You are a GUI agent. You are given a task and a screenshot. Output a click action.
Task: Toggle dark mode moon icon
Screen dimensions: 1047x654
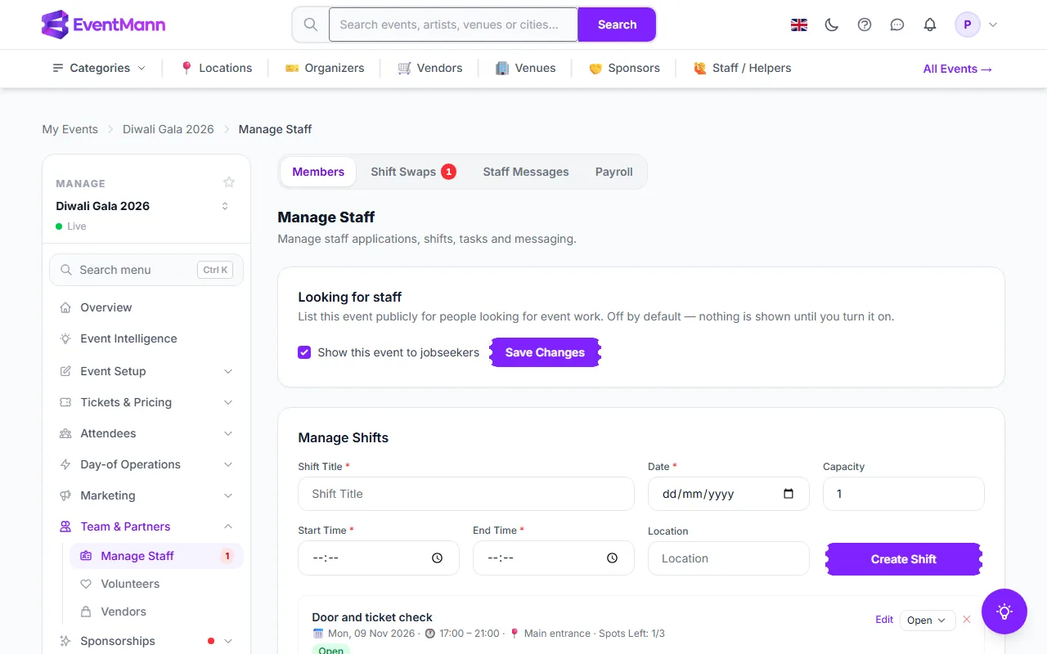click(832, 25)
